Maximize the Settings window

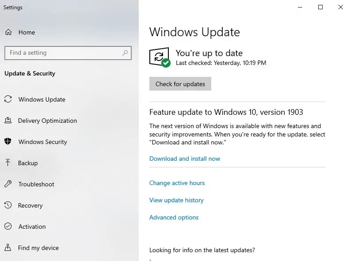tap(320, 7)
